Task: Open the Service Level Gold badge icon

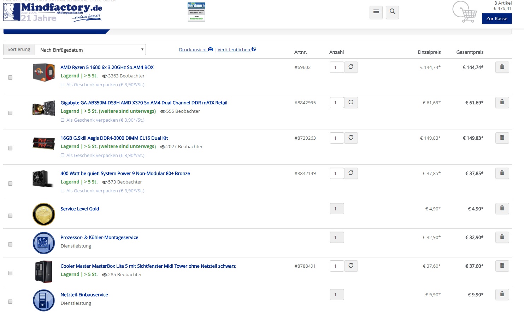Action: (44, 214)
